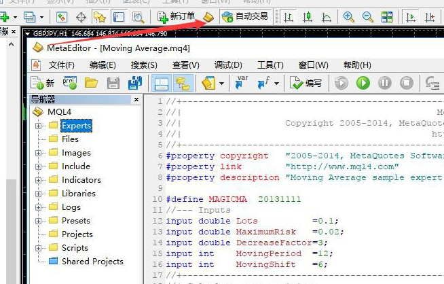Toggle the 自动交易 auto trading button
The height and width of the screenshot is (284, 444).
245,16
